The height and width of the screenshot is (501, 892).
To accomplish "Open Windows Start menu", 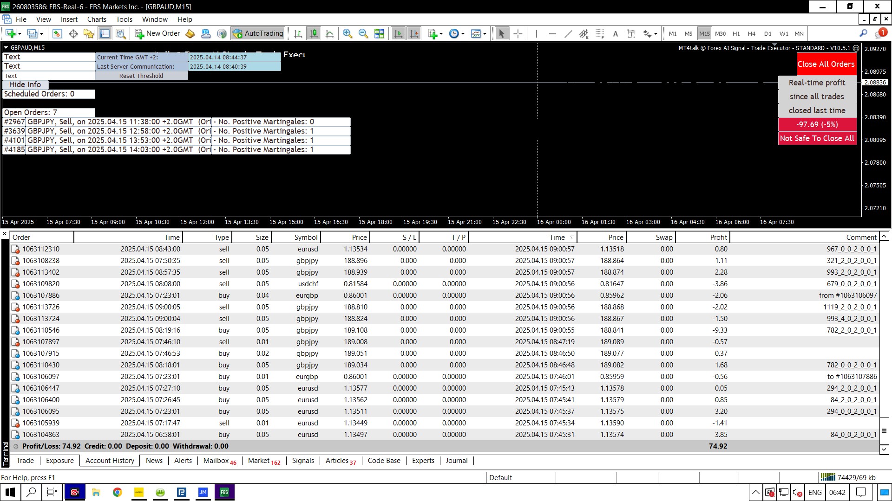I will point(10,492).
